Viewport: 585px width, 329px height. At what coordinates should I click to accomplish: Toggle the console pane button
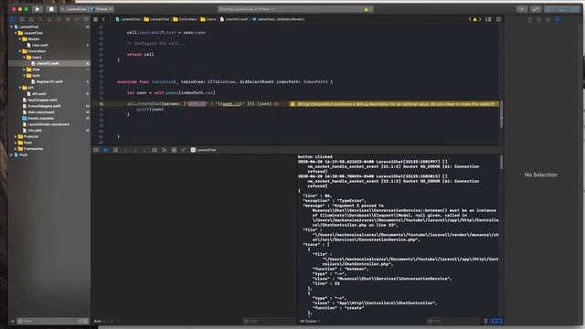[x=499, y=321]
